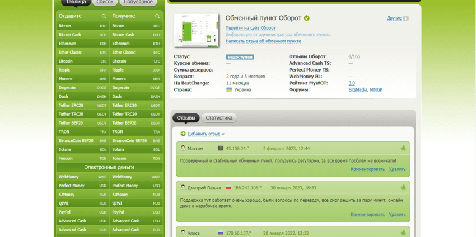Image resolution: width=476 pixels, height=237 pixels.
Task: Open the Список tab in the left panel
Action: (105, 2)
